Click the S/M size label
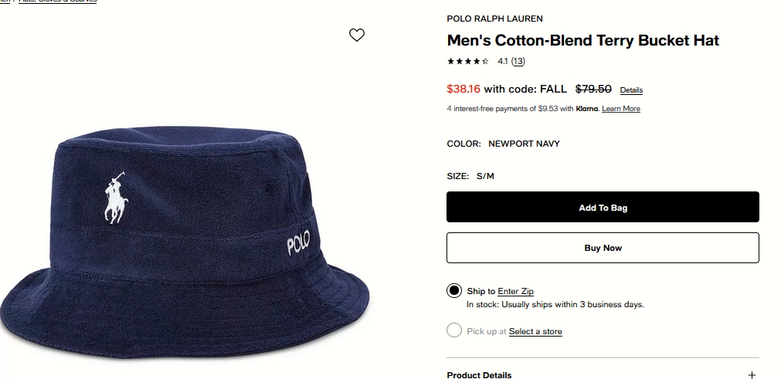This screenshot has height=379, width=781. (485, 176)
